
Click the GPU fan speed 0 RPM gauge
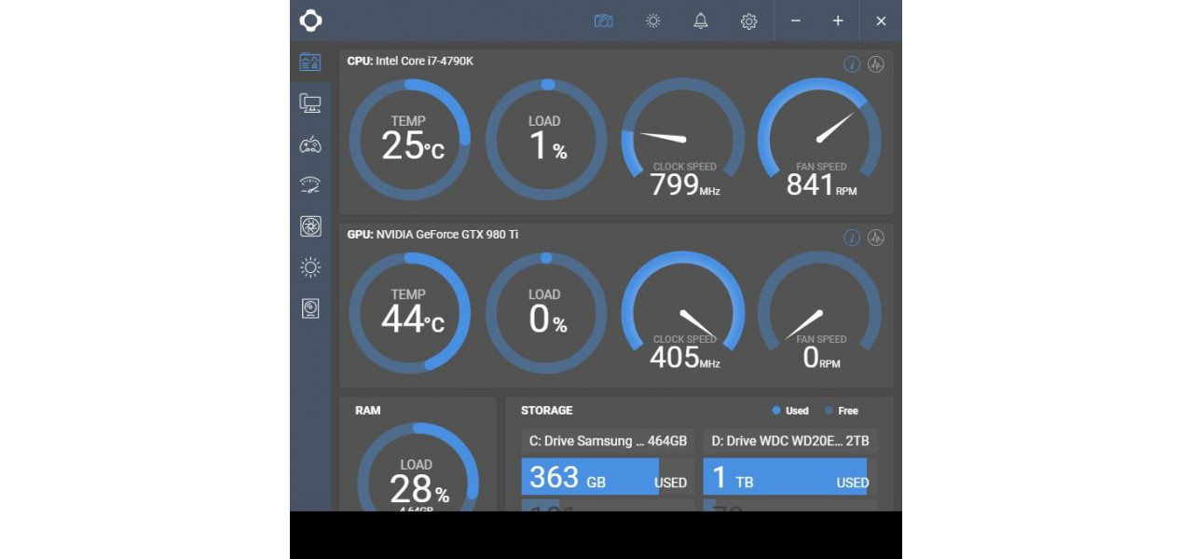tap(819, 311)
